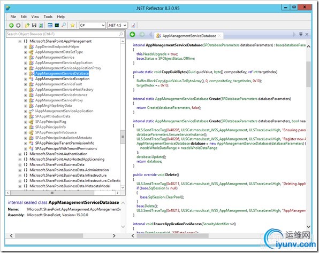Click search icon in Object Browser box

[x=121, y=34]
